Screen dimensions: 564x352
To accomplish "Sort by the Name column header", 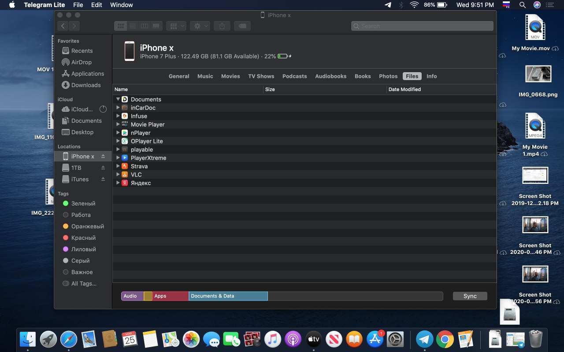I will pos(188,89).
